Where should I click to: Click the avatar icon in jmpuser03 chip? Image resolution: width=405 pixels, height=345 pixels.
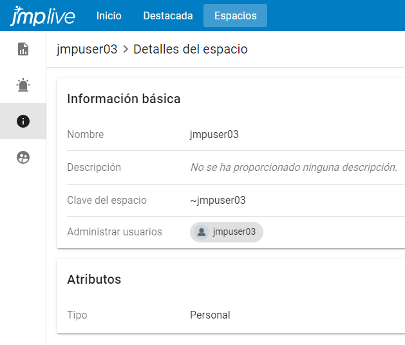point(202,232)
